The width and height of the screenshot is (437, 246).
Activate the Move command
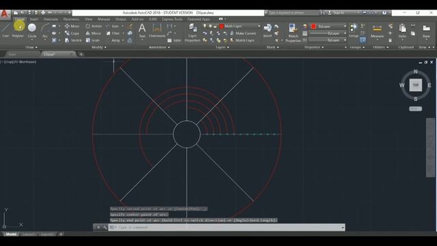click(72, 26)
